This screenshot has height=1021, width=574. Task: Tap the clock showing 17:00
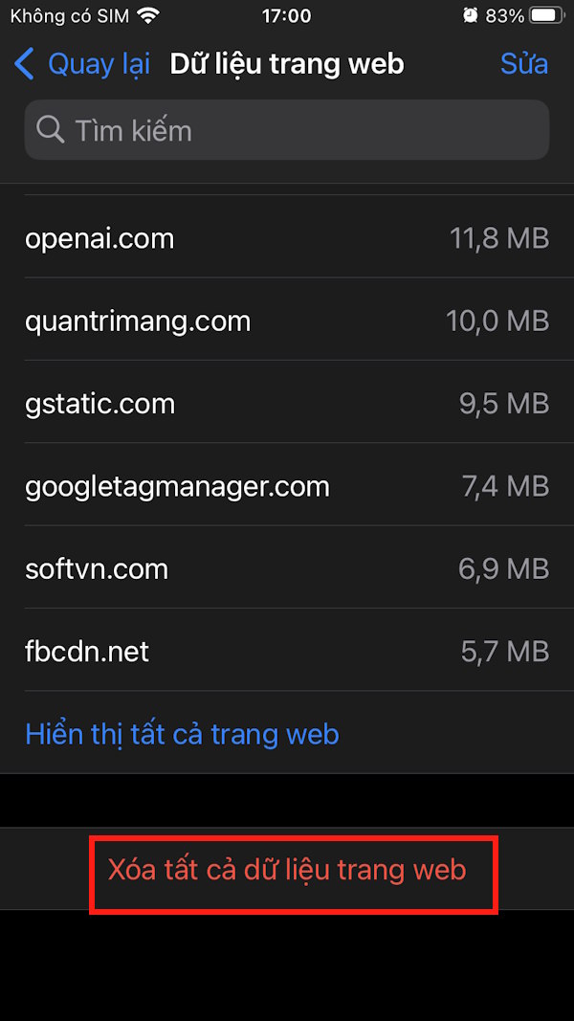pos(286,15)
